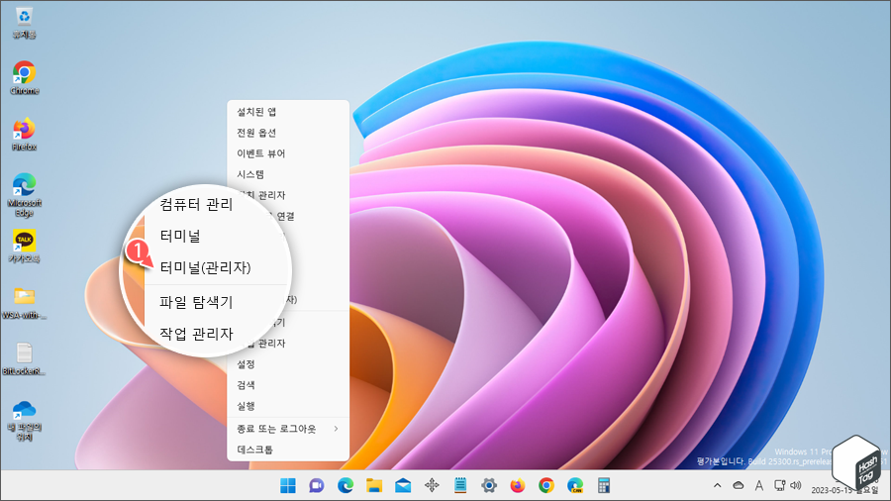This screenshot has width=891, height=501.
Task: Open Edge Canary from the taskbar
Action: pyautogui.click(x=575, y=486)
